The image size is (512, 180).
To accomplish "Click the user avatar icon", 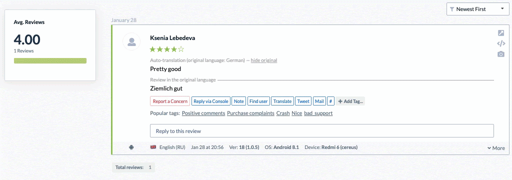I will [131, 42].
